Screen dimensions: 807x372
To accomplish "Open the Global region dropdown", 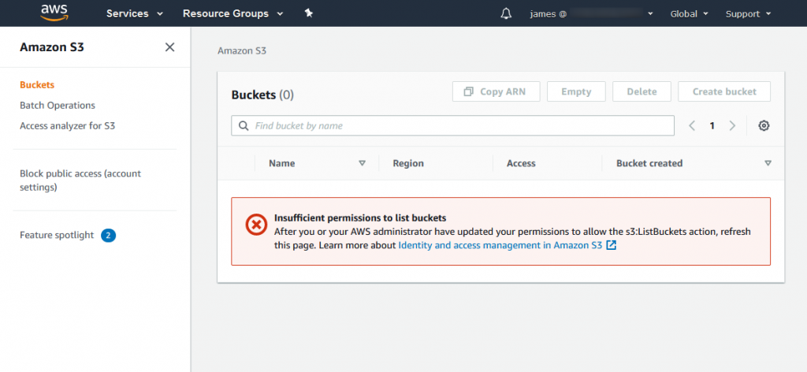I will 689,14.
